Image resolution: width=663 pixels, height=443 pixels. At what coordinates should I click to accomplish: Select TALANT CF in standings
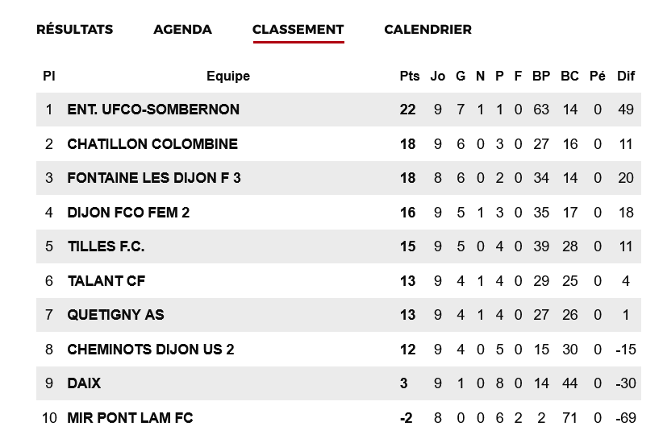[x=106, y=281]
